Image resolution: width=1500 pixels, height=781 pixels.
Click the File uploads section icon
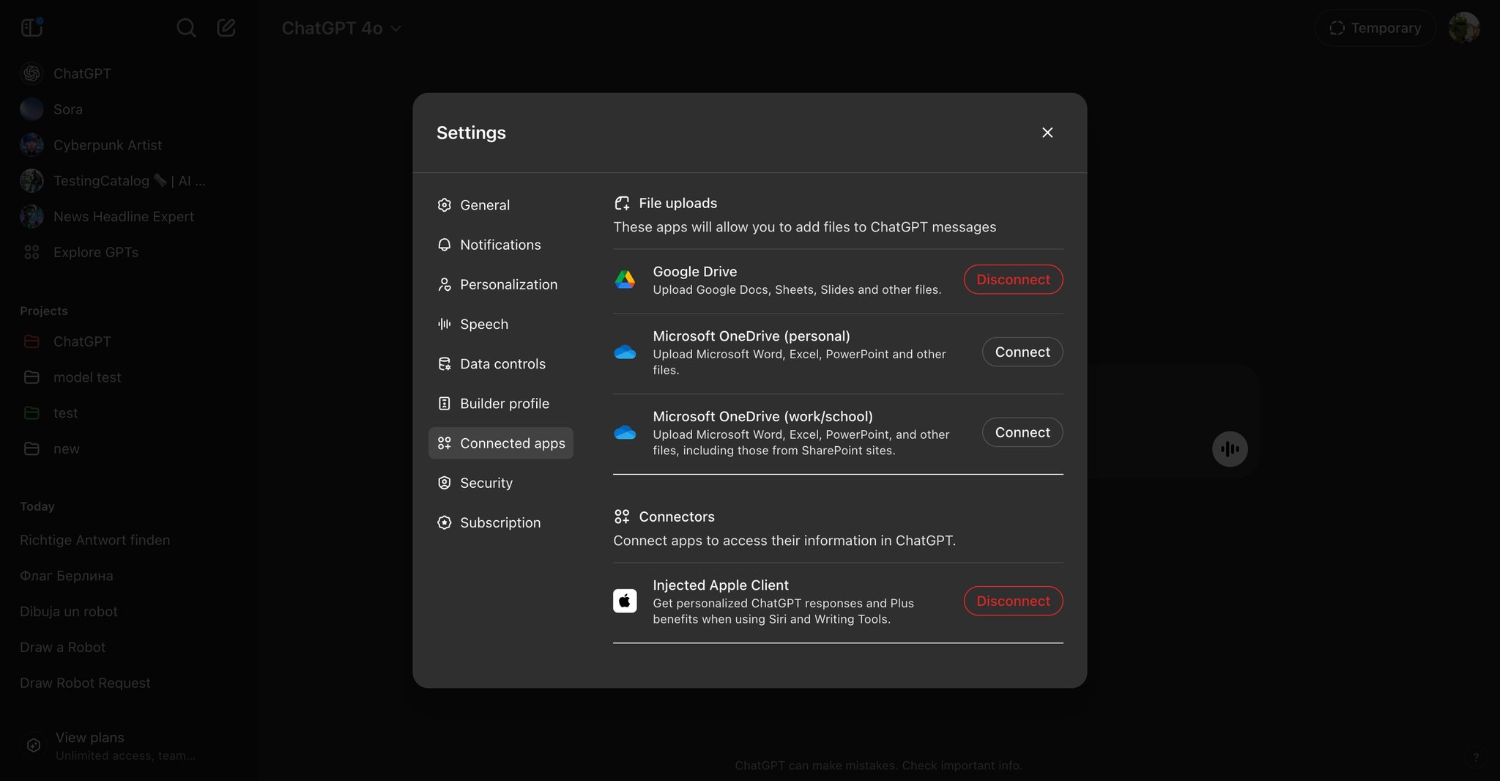(622, 203)
